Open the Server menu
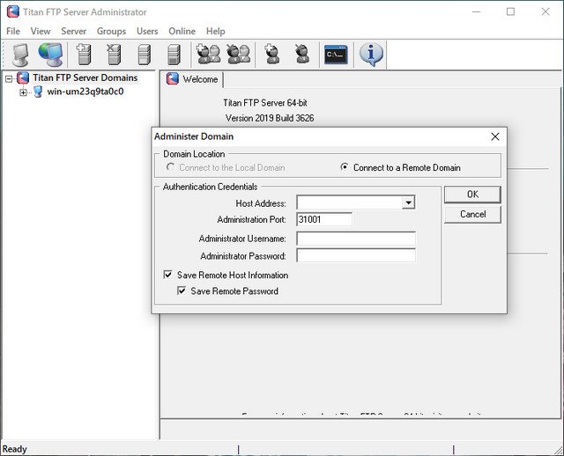This screenshot has width=564, height=456. click(x=73, y=32)
